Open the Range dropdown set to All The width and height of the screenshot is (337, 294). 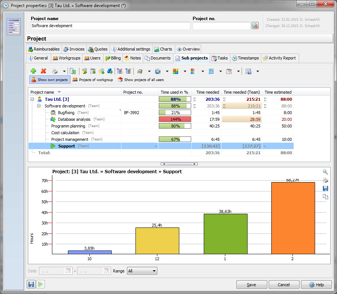[142, 271]
